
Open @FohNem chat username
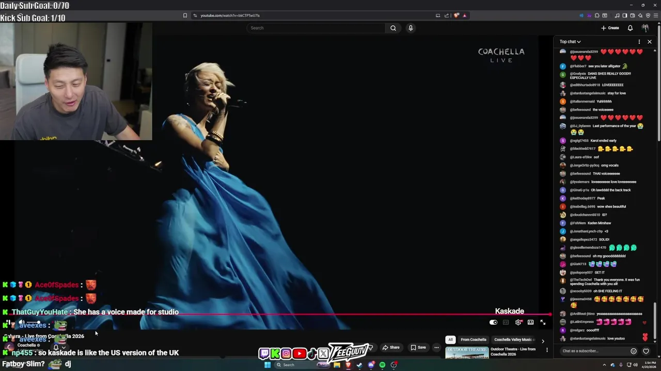coord(578,223)
